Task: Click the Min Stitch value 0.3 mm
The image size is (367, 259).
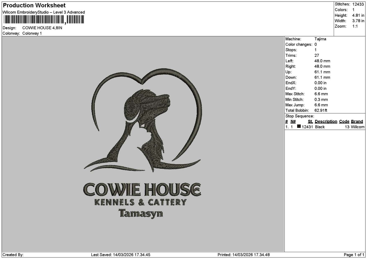Action: [x=321, y=100]
